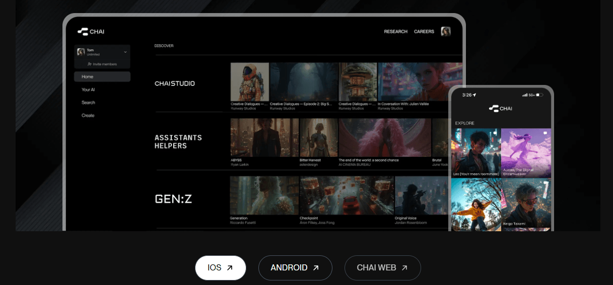Open the CAREERS link in tablet header
The height and width of the screenshot is (285, 613).
point(424,32)
